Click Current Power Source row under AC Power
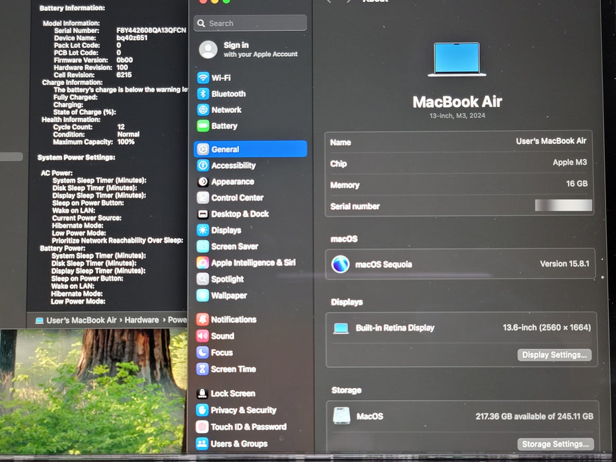Viewport: 616px width, 462px height. [x=87, y=218]
